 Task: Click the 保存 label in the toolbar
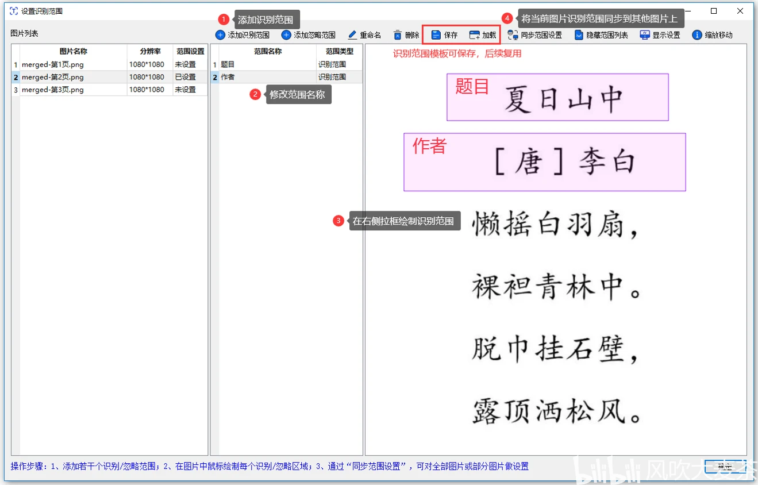click(451, 35)
